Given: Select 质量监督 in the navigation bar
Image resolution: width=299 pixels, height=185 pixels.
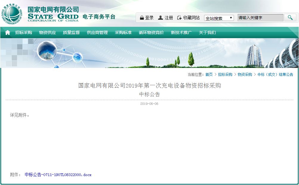Looking at the screenshot, I should coord(71,32).
